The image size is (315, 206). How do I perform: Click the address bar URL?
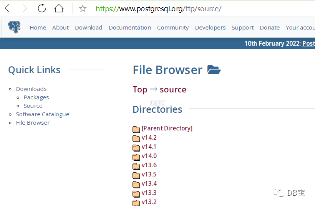tap(159, 8)
